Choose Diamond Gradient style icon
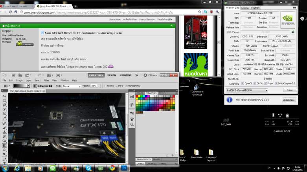The width and height of the screenshot is (307, 172). point(51,86)
